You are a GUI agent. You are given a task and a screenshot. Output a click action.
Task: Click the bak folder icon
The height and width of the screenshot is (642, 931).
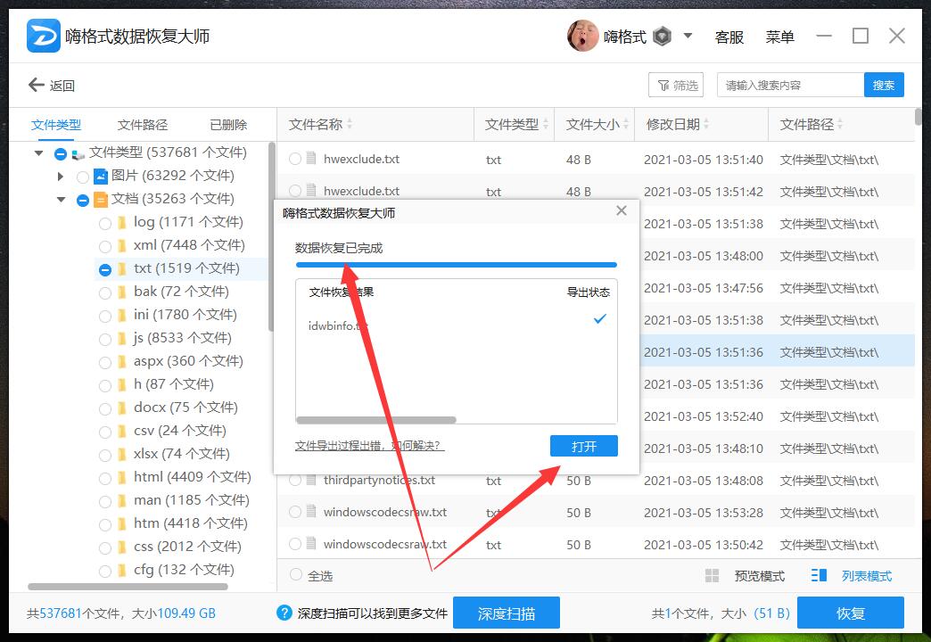click(121, 292)
